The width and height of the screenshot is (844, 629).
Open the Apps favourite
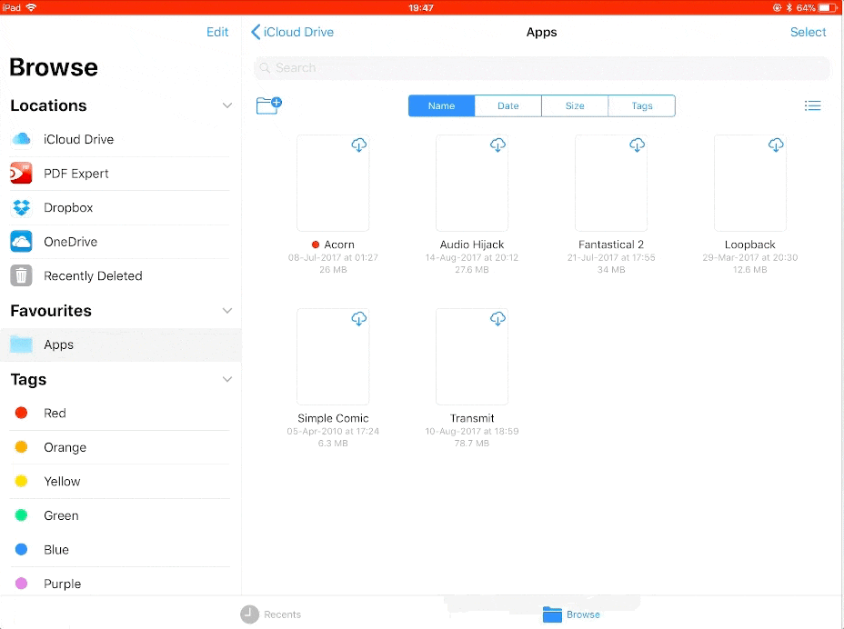tap(121, 344)
